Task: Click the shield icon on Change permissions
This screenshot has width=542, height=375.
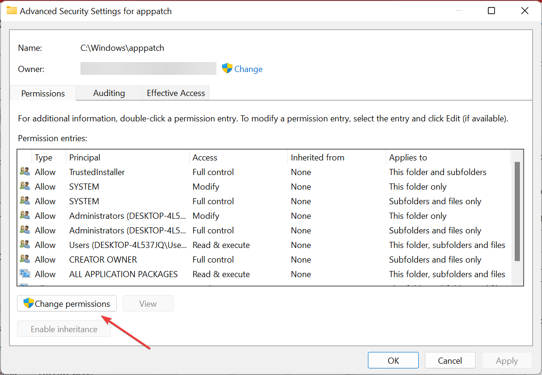Action: click(x=28, y=303)
